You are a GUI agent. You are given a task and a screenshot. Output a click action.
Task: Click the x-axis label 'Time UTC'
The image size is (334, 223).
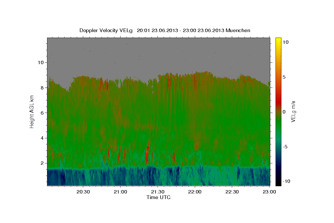[x=158, y=197]
